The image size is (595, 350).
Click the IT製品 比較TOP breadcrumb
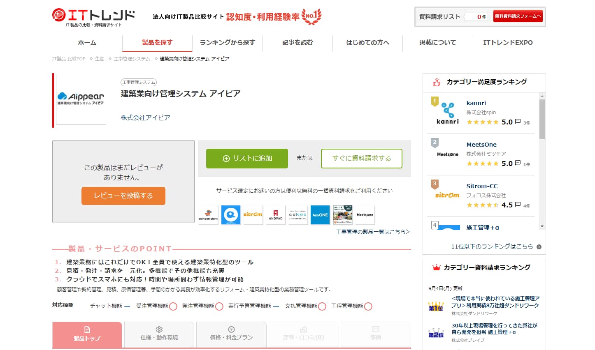(x=69, y=59)
